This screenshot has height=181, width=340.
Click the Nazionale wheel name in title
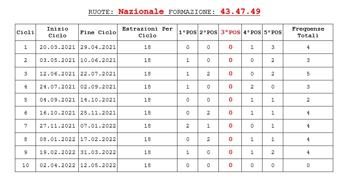141,12
